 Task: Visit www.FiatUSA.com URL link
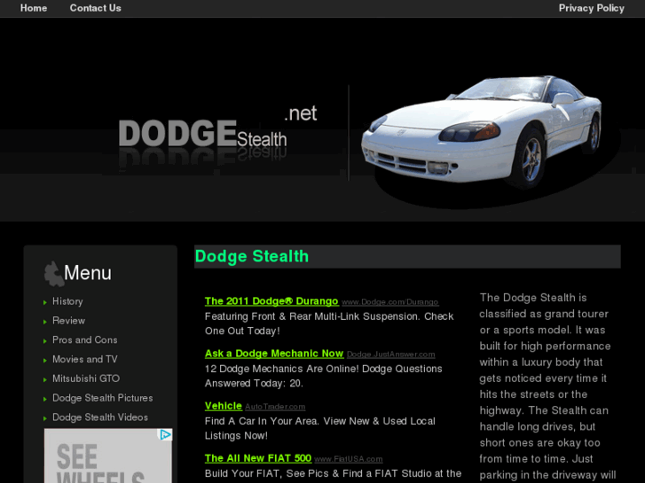pos(349,459)
